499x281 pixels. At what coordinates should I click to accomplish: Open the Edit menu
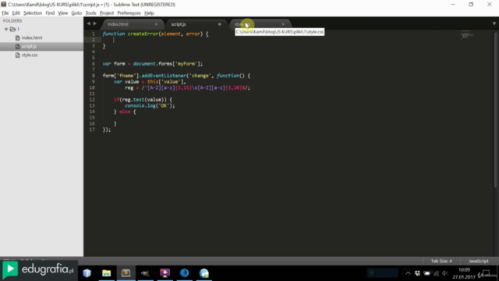point(16,13)
